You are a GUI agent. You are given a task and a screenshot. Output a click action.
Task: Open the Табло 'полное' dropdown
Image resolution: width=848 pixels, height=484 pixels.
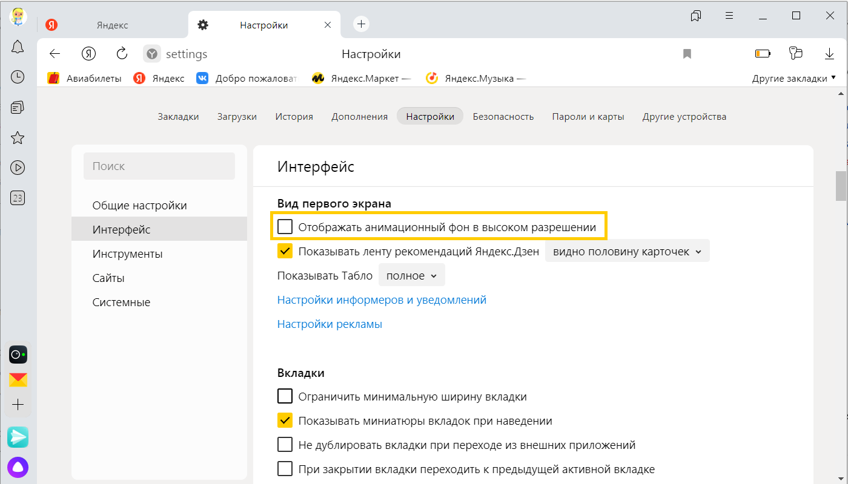[411, 275]
